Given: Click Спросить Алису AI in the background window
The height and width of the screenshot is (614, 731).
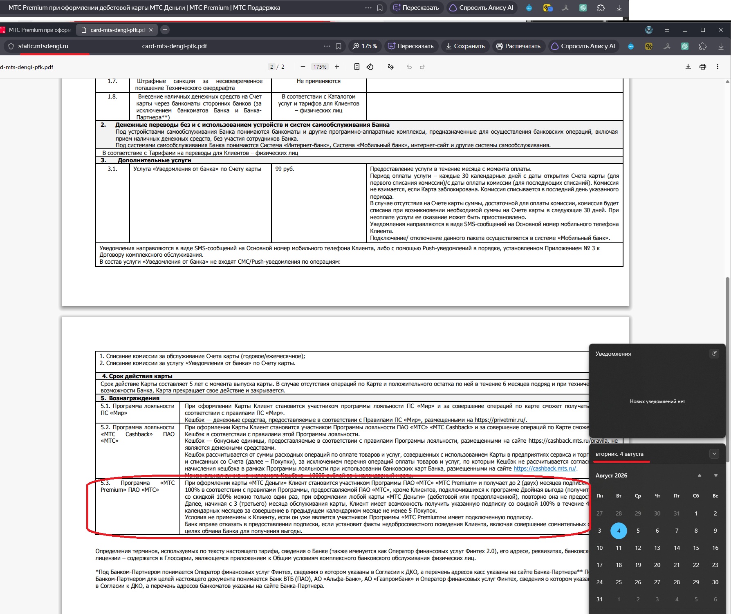Looking at the screenshot, I should [x=482, y=8].
